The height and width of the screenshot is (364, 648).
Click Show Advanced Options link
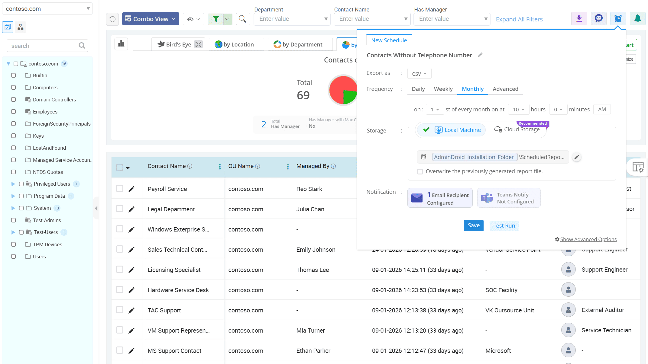click(588, 239)
